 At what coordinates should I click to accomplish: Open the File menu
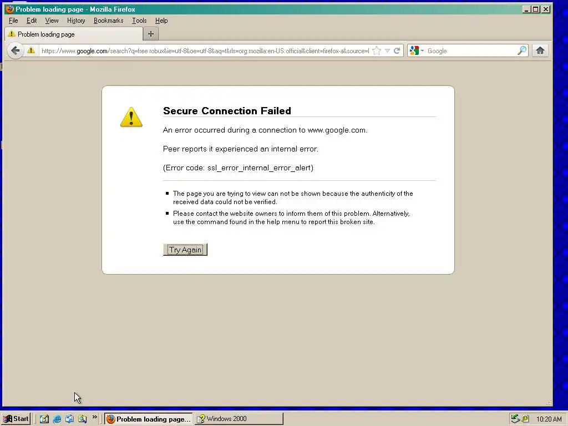click(x=13, y=21)
